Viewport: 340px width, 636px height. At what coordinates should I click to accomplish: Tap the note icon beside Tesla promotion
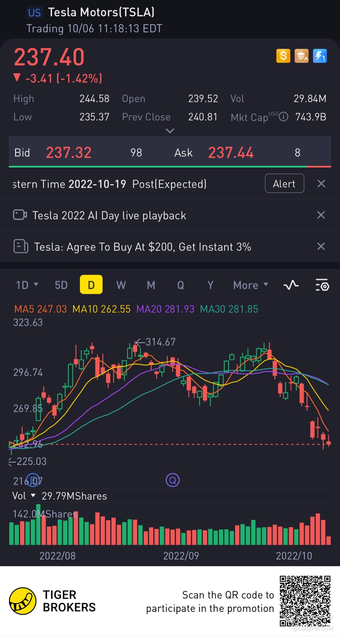click(x=21, y=246)
